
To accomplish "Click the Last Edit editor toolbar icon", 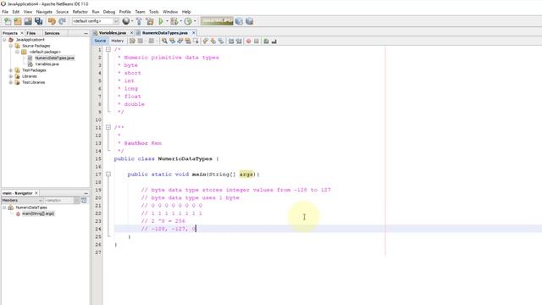I will (x=132, y=42).
